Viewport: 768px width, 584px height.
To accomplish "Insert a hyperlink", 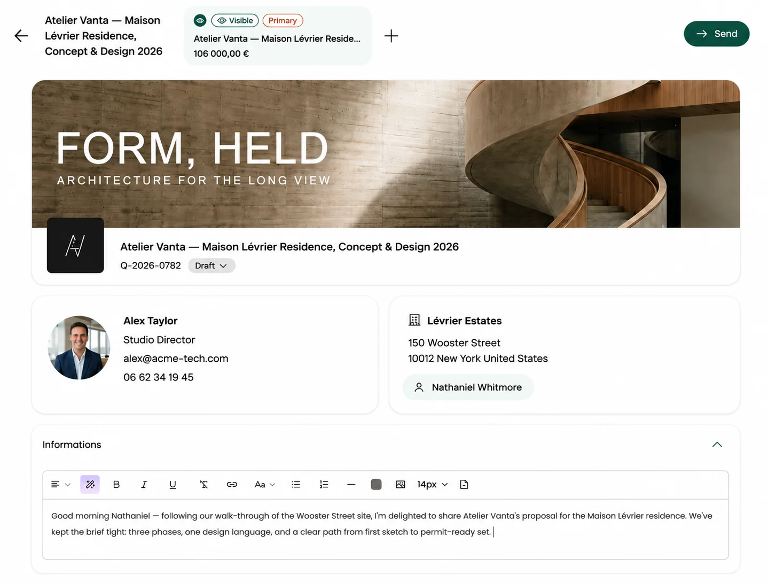I will [232, 485].
